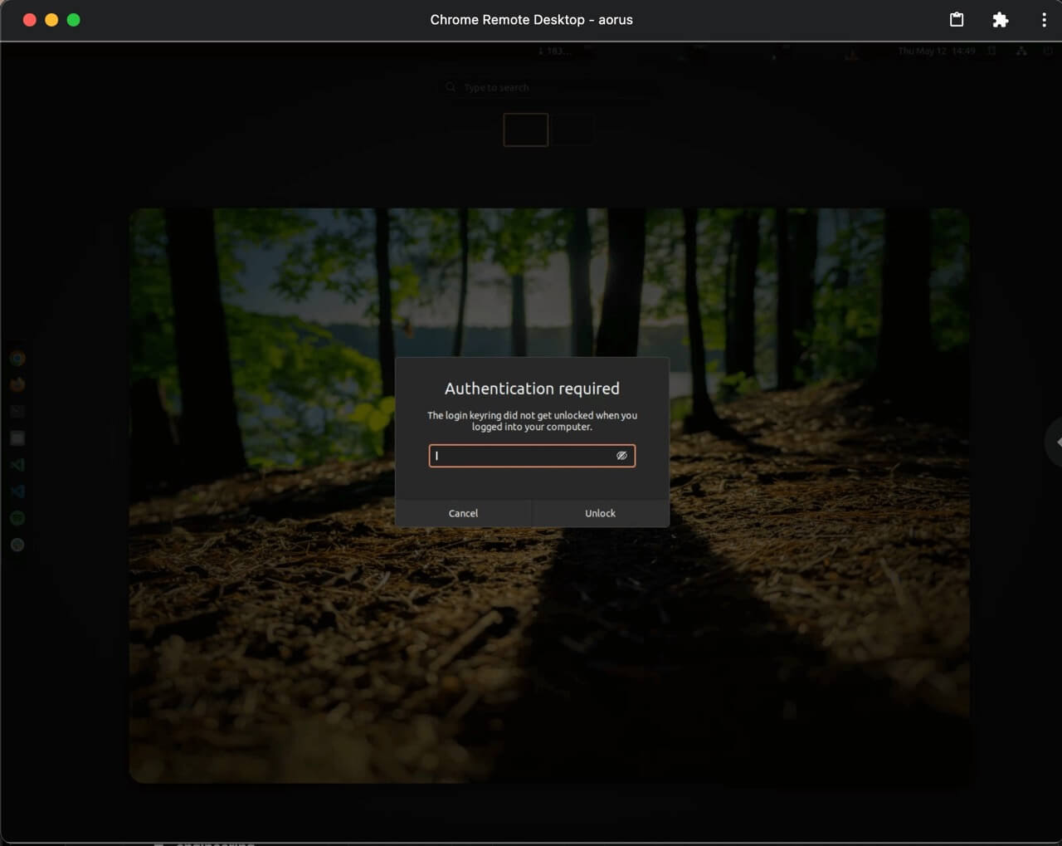1062x846 pixels.
Task: Click the keyring password input field
Action: (523, 456)
